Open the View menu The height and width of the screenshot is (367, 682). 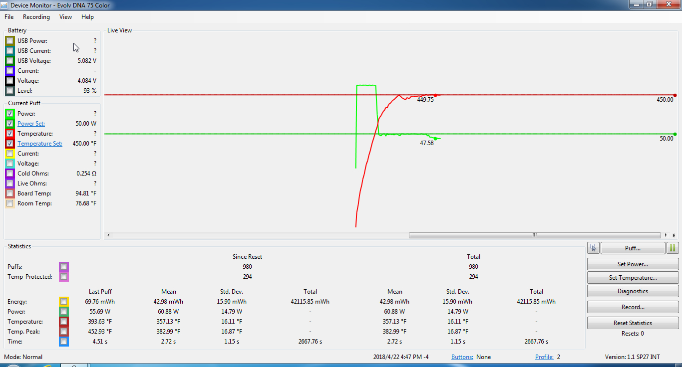pyautogui.click(x=65, y=17)
